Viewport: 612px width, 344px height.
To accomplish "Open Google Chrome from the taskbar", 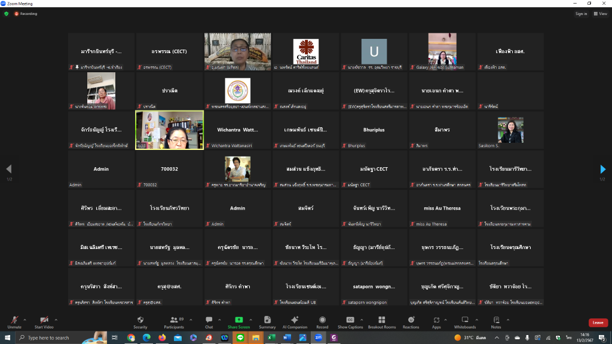I will [x=131, y=338].
